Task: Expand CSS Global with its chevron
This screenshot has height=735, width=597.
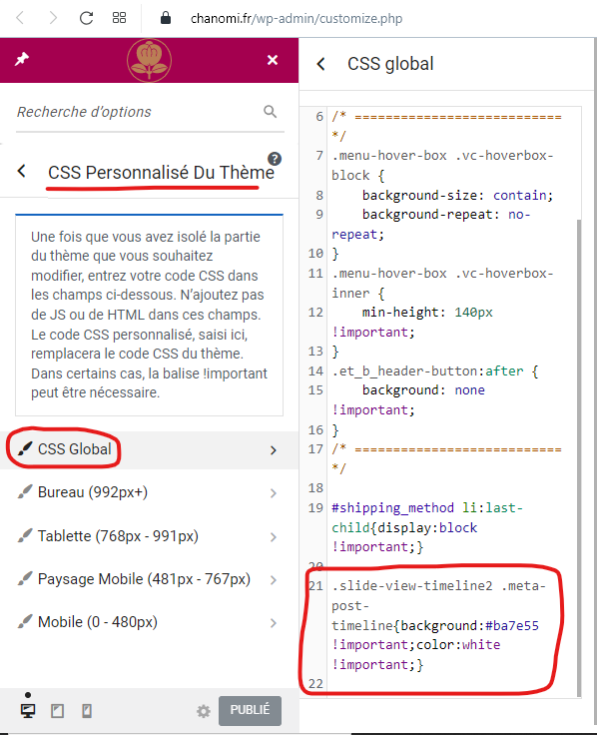Action: click(x=274, y=450)
